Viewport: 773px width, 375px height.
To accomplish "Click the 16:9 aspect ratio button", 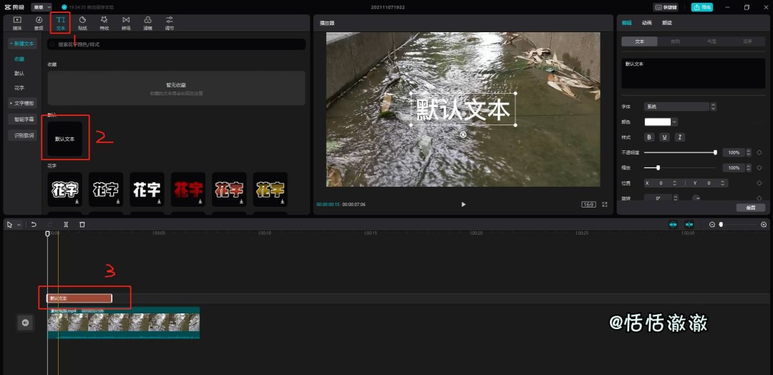I will [588, 204].
